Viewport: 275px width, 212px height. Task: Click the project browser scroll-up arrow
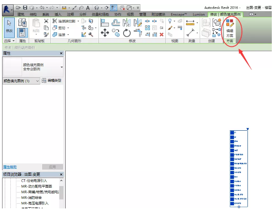point(61,181)
